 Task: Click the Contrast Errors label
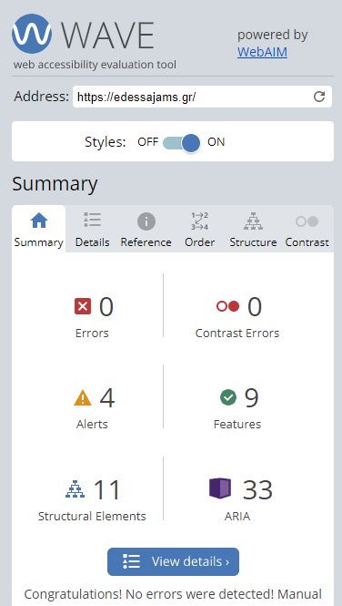point(237,334)
